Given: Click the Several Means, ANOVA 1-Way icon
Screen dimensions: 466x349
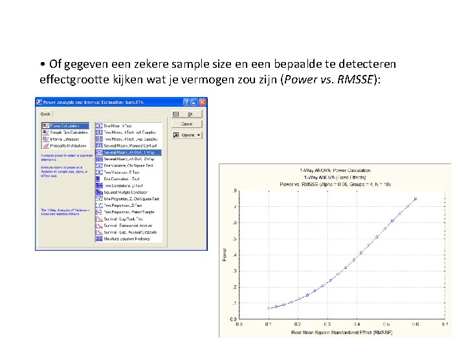Looking at the screenshot, I should (99, 153).
